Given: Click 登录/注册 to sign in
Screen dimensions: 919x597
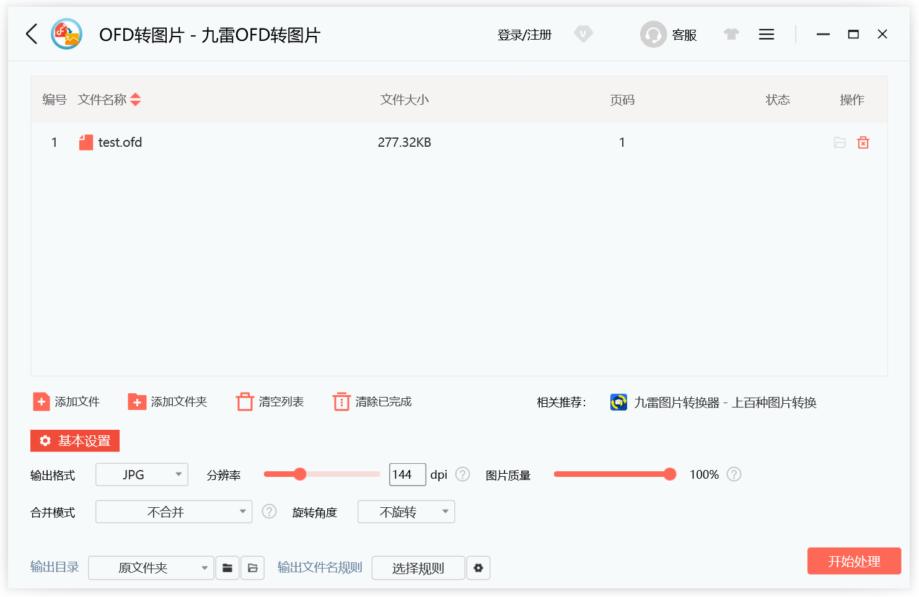Looking at the screenshot, I should (x=524, y=35).
